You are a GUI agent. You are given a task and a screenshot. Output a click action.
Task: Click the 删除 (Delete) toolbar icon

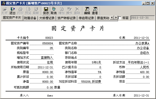pos(77,11)
